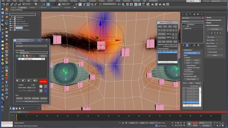
Task: Select the Absolute Layer row in layers list
Action: 31,59
